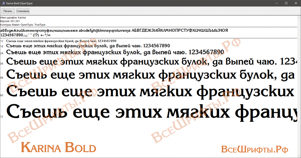Click the alphabet sample line starting 'абвгдежз'
The width and height of the screenshot is (301, 158).
pyautogui.click(x=114, y=30)
